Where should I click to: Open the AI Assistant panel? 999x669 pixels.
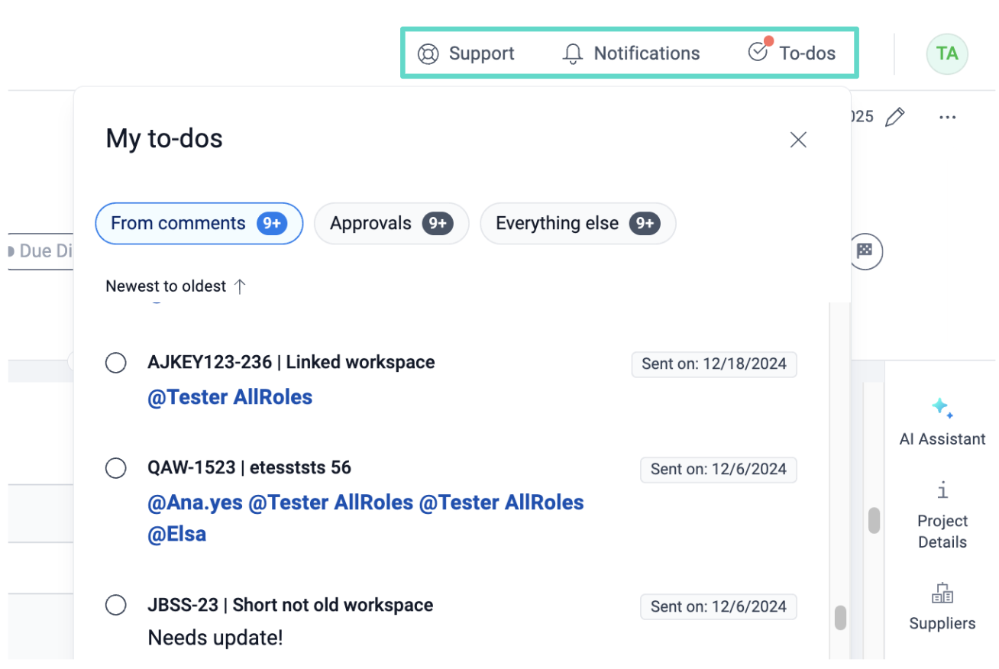pyautogui.click(x=942, y=421)
